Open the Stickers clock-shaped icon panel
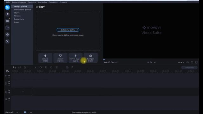Screen dimensions: 203x114 point(7,35)
